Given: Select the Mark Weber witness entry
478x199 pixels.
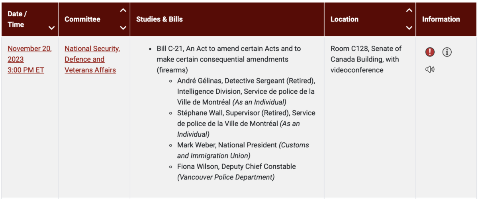Looking at the screenshot, I should 243,150.
